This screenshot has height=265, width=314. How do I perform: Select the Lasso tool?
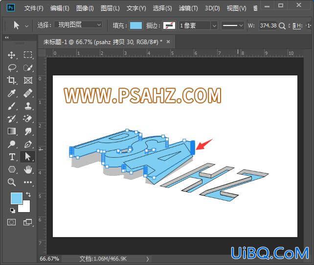[x=12, y=68]
